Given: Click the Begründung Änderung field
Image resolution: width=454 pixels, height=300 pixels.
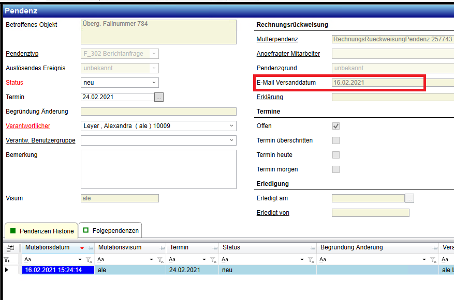Looking at the screenshot, I should 158,112.
